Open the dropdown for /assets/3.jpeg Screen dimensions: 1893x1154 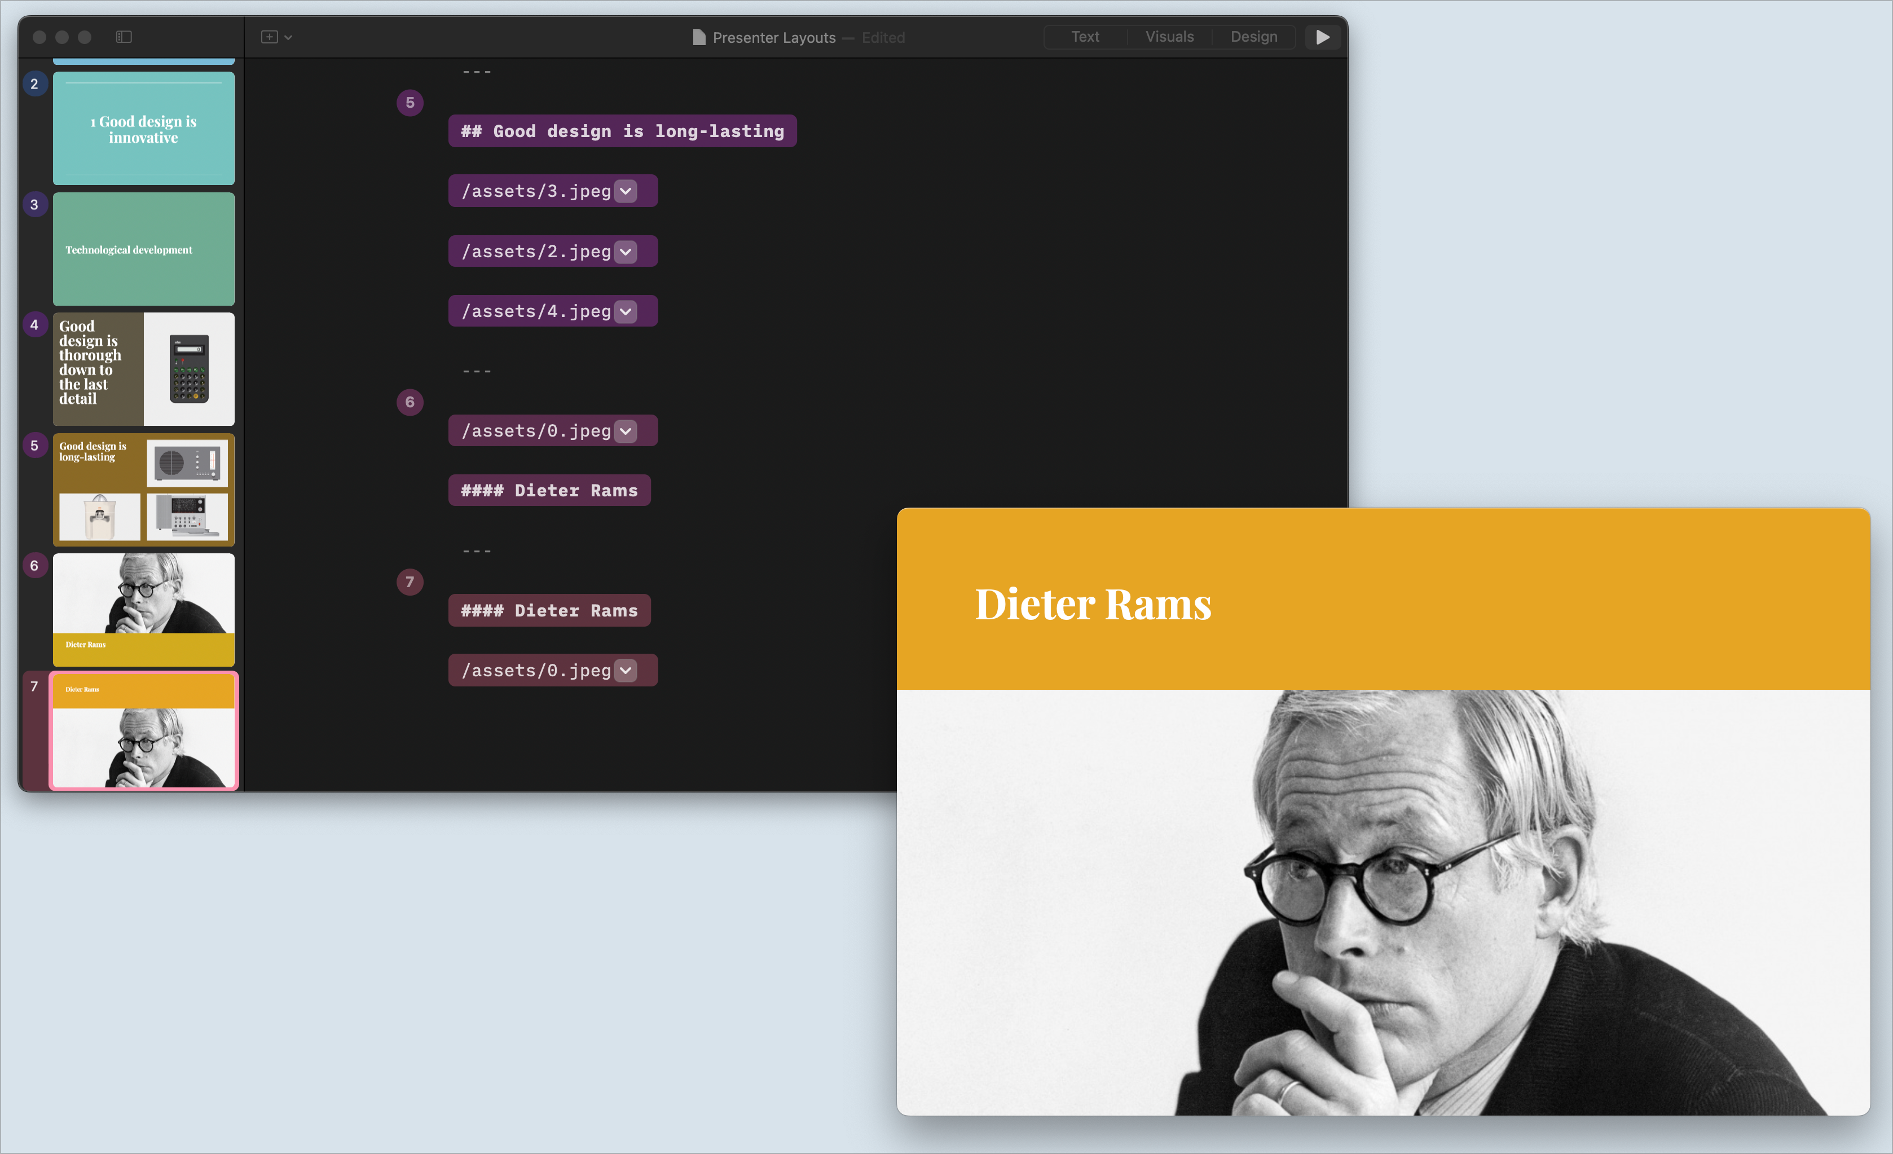point(626,191)
